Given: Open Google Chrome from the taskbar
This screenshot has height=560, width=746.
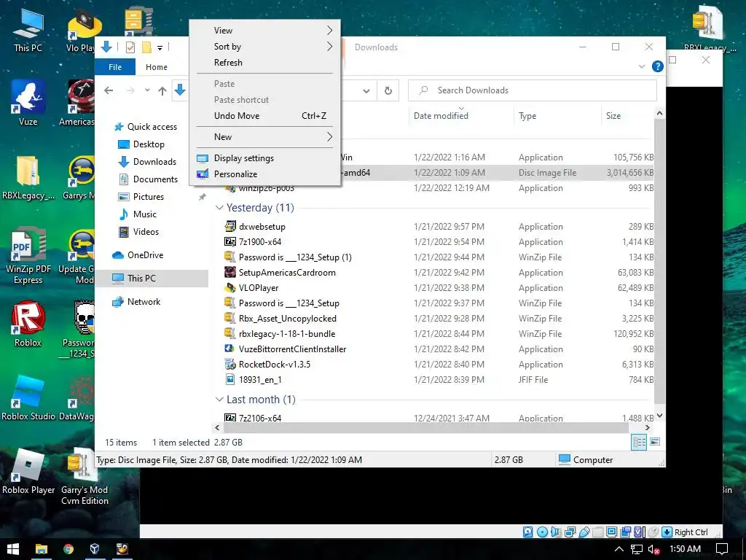Looking at the screenshot, I should [68, 549].
